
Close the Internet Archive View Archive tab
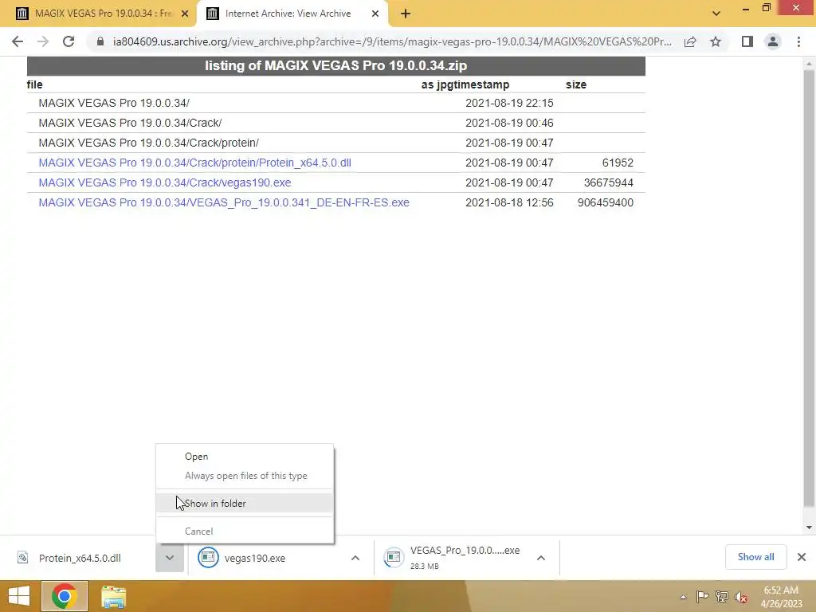point(375,14)
